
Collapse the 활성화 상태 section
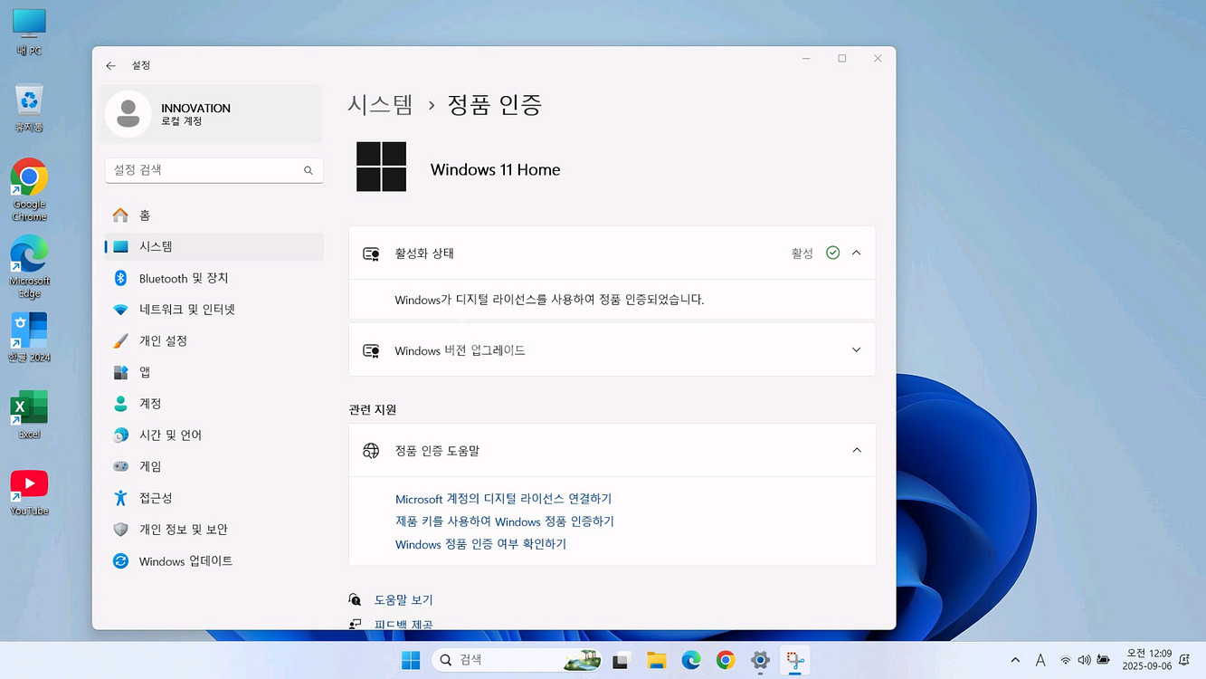(x=856, y=253)
